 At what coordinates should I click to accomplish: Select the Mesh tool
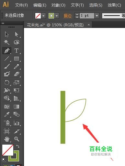pos(7,107)
